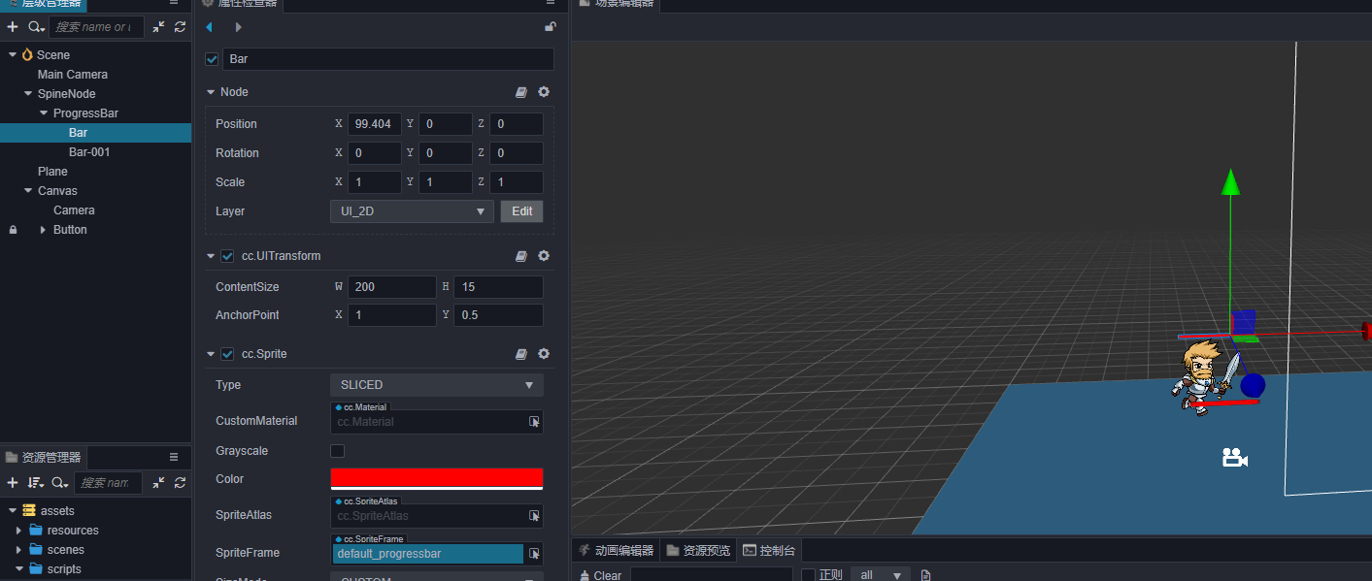Open inspector panel menu icon
Viewport: 1372px width, 581px height.
(x=551, y=3)
